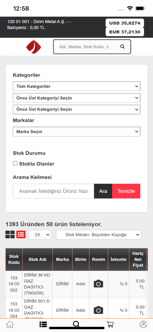Open camera image for DİRİM 501 D
The height and width of the screenshot is (332, 153).
pyautogui.click(x=98, y=310)
